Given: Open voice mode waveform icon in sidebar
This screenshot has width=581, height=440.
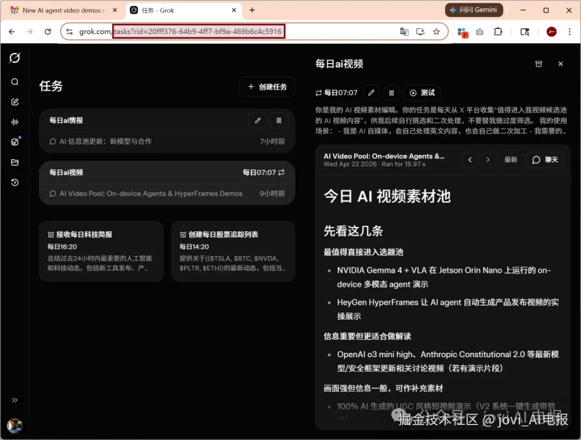Looking at the screenshot, I should [x=15, y=122].
